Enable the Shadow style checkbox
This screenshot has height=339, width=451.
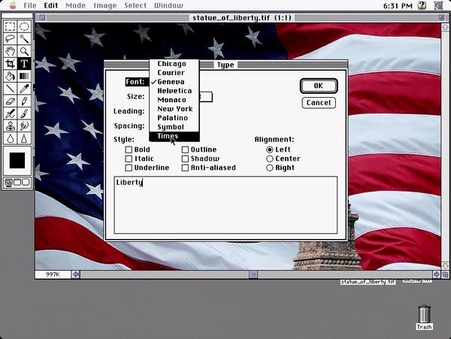pyautogui.click(x=185, y=159)
